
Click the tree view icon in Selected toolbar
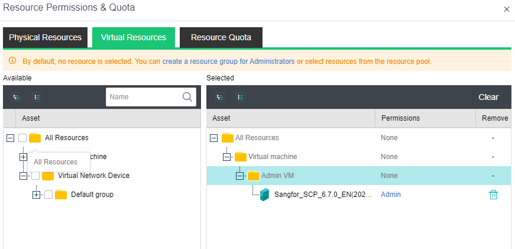click(220, 97)
